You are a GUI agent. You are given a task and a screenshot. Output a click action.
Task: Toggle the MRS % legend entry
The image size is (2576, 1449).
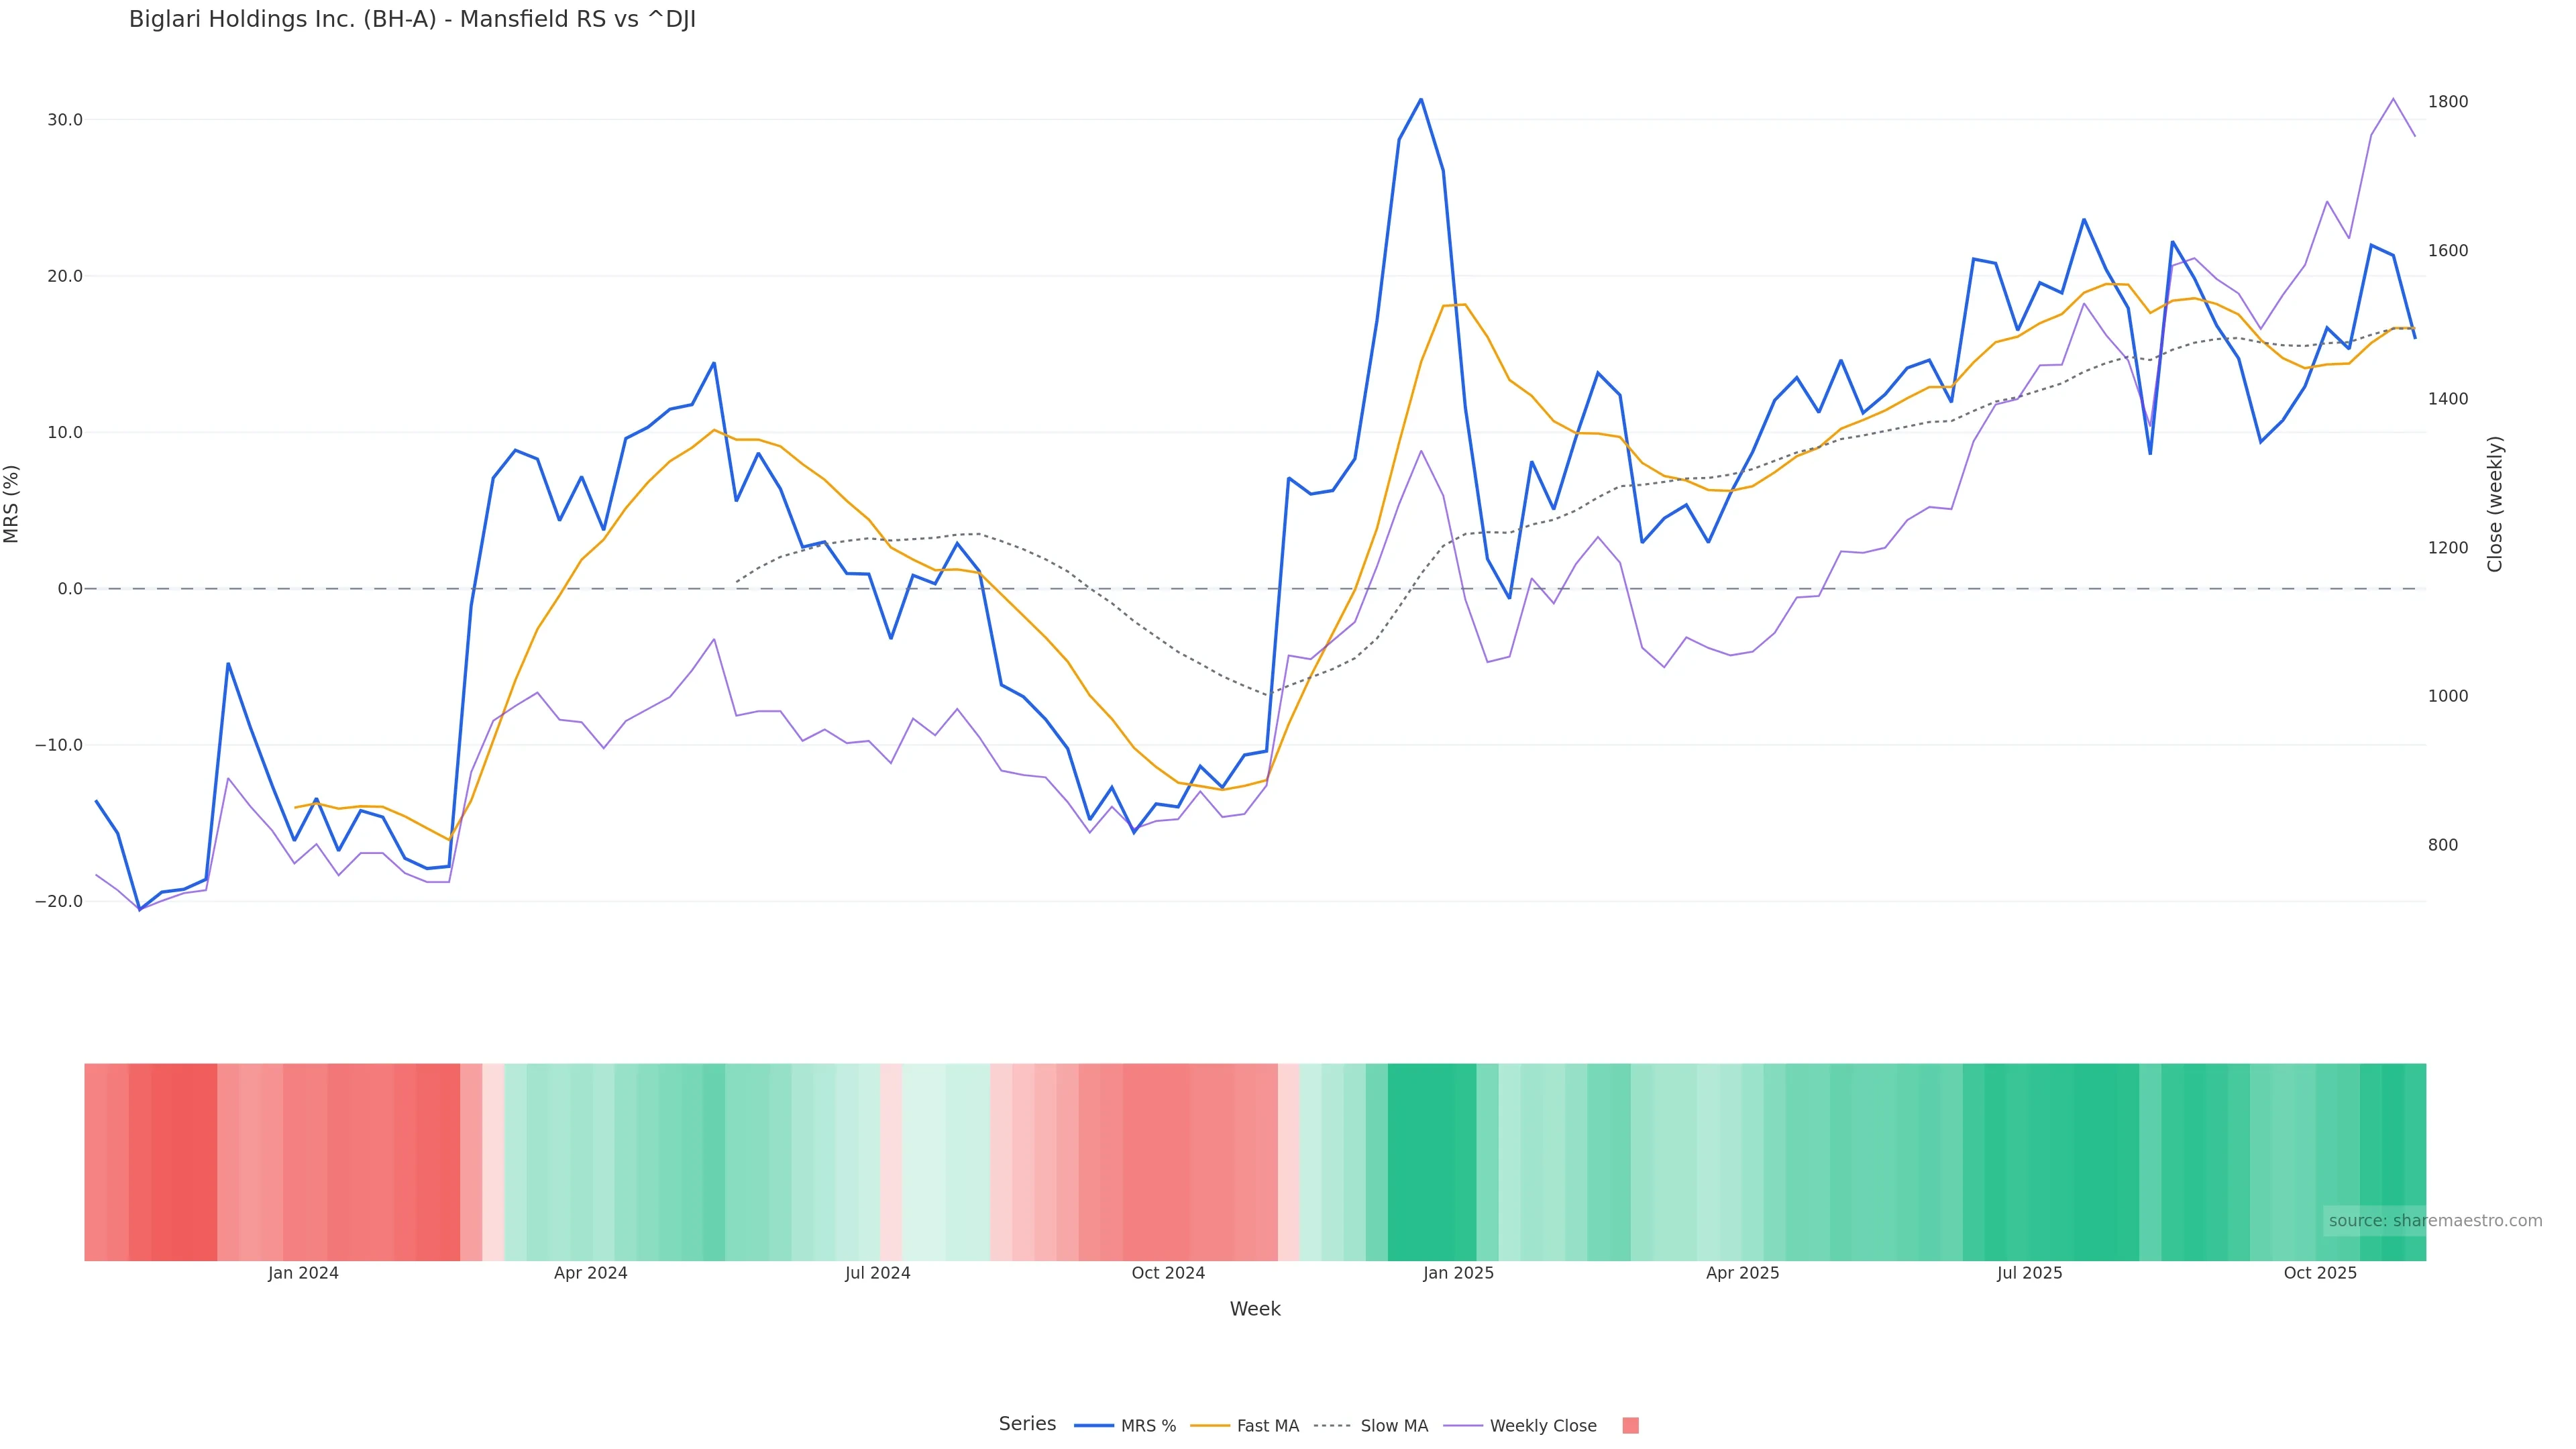tap(1148, 1426)
